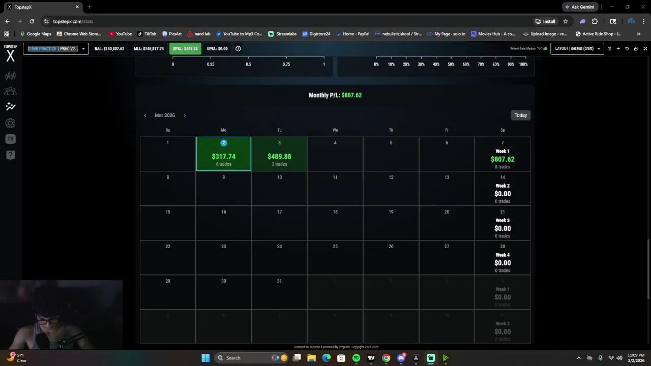Viewport: 651px width, 366px height.
Task: Open the weather widget showing 51°F Clear
Action: pyautogui.click(x=15, y=358)
